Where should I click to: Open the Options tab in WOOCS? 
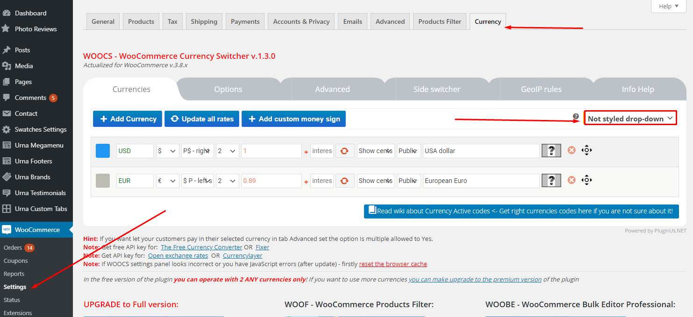[229, 89]
